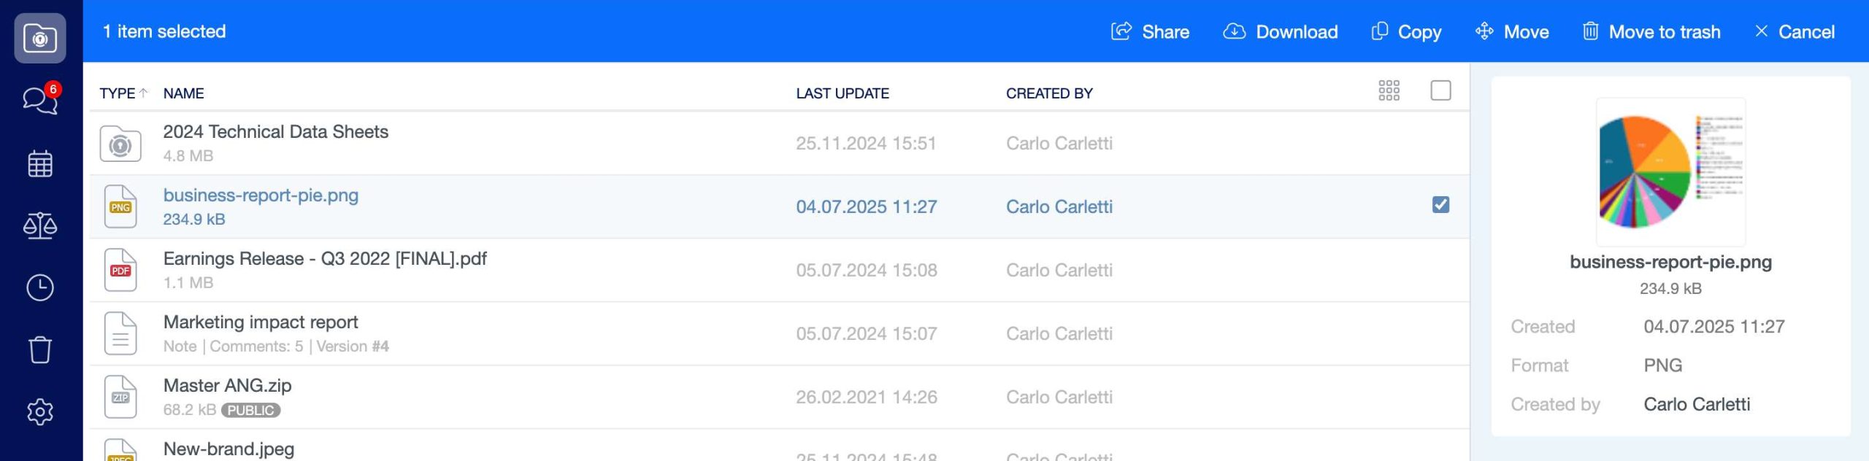The image size is (1869, 461).
Task: Open the calendar sidebar icon
Action: tap(40, 163)
